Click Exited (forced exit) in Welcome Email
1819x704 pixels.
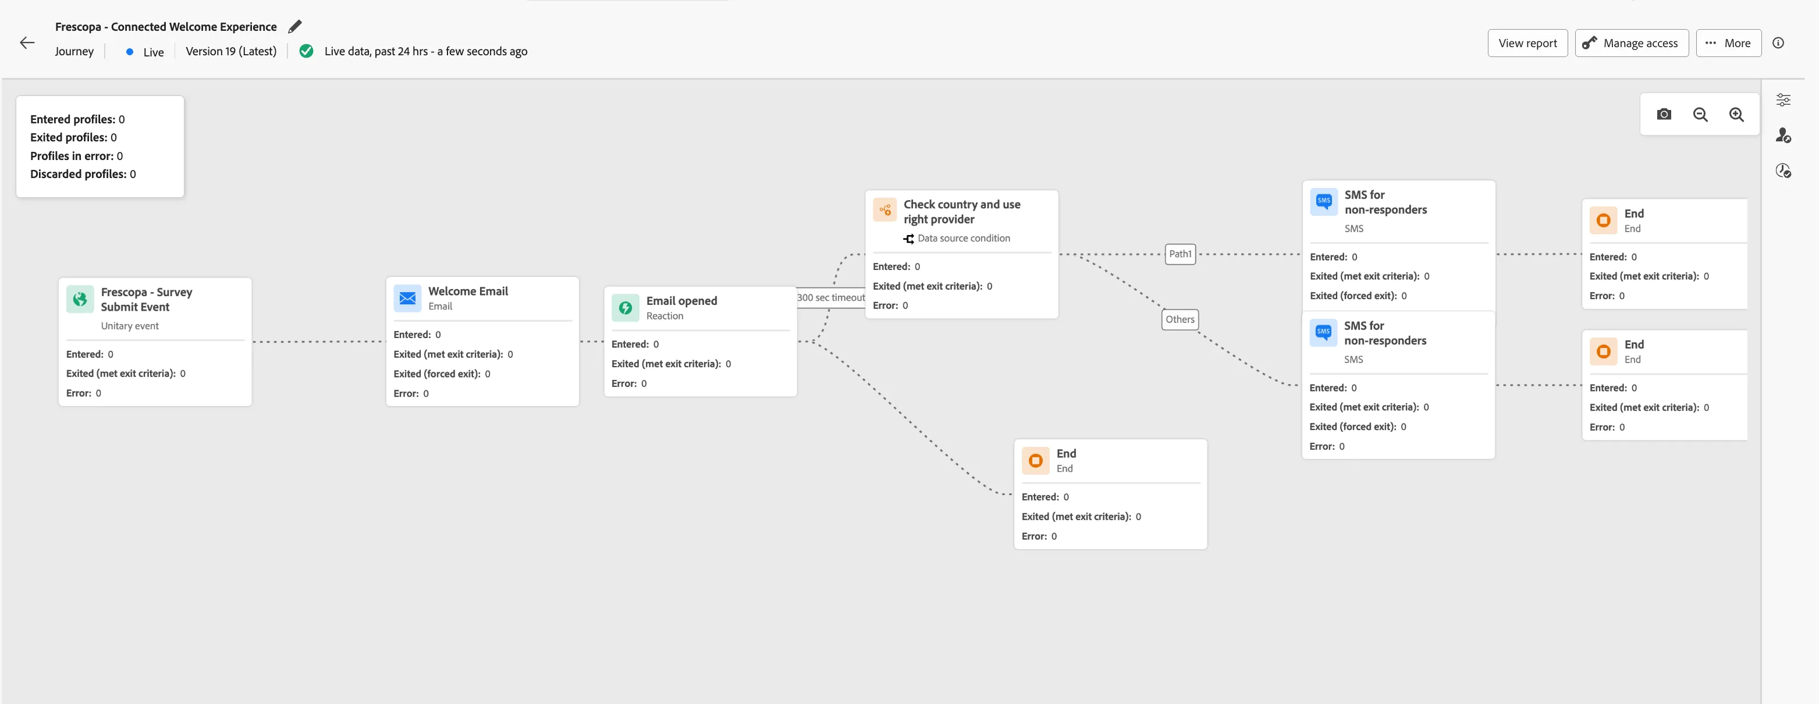pyautogui.click(x=442, y=374)
